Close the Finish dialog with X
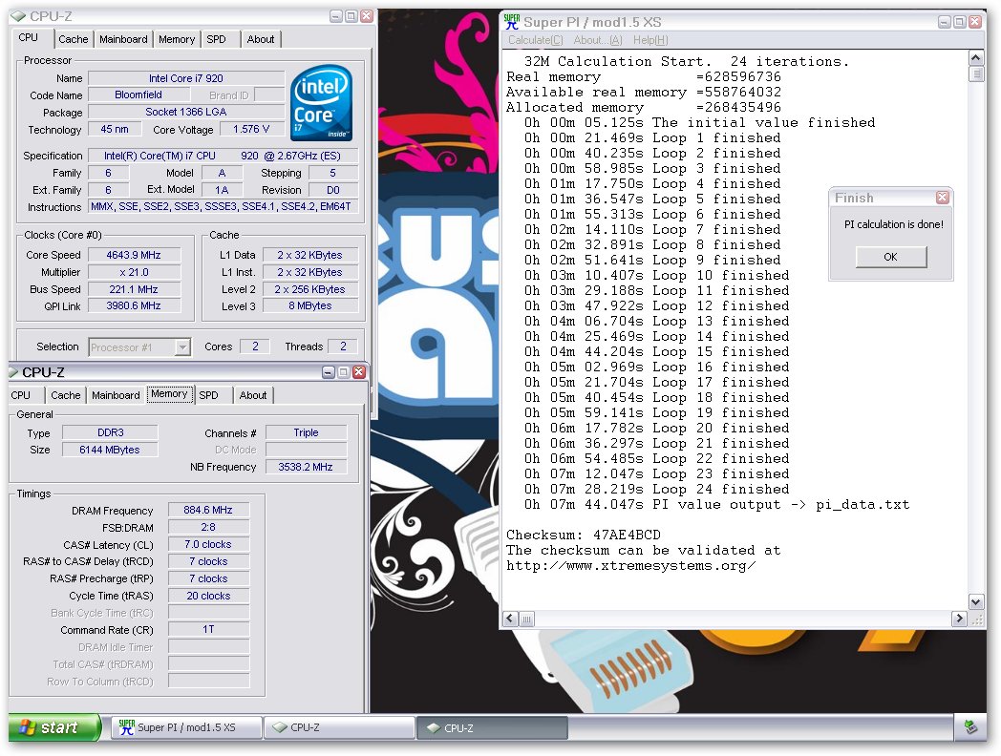Screen dimensions: 1001x756 pyautogui.click(x=943, y=198)
